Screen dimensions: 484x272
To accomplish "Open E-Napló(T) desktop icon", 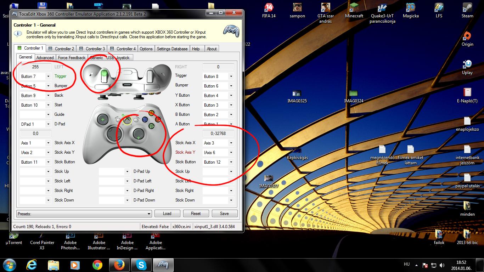I will [x=467, y=95].
